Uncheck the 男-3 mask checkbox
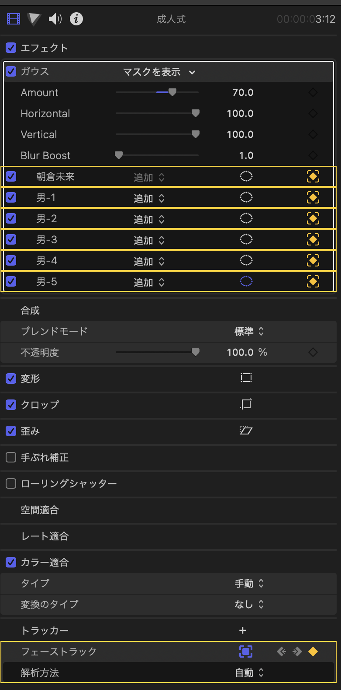This screenshot has height=690, width=341. 11,239
